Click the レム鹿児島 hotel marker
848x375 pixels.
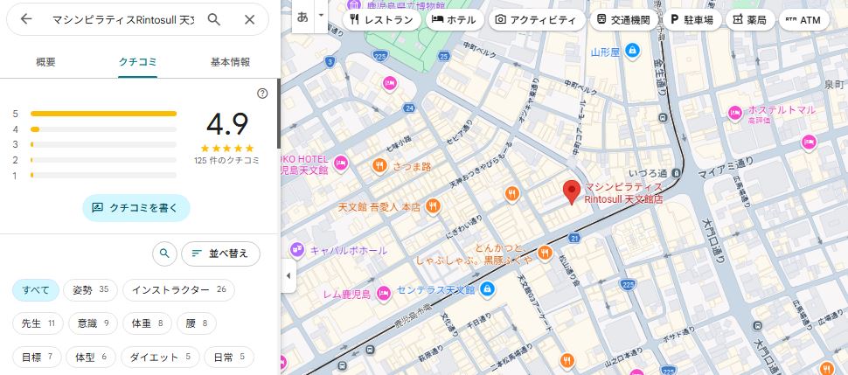click(384, 294)
